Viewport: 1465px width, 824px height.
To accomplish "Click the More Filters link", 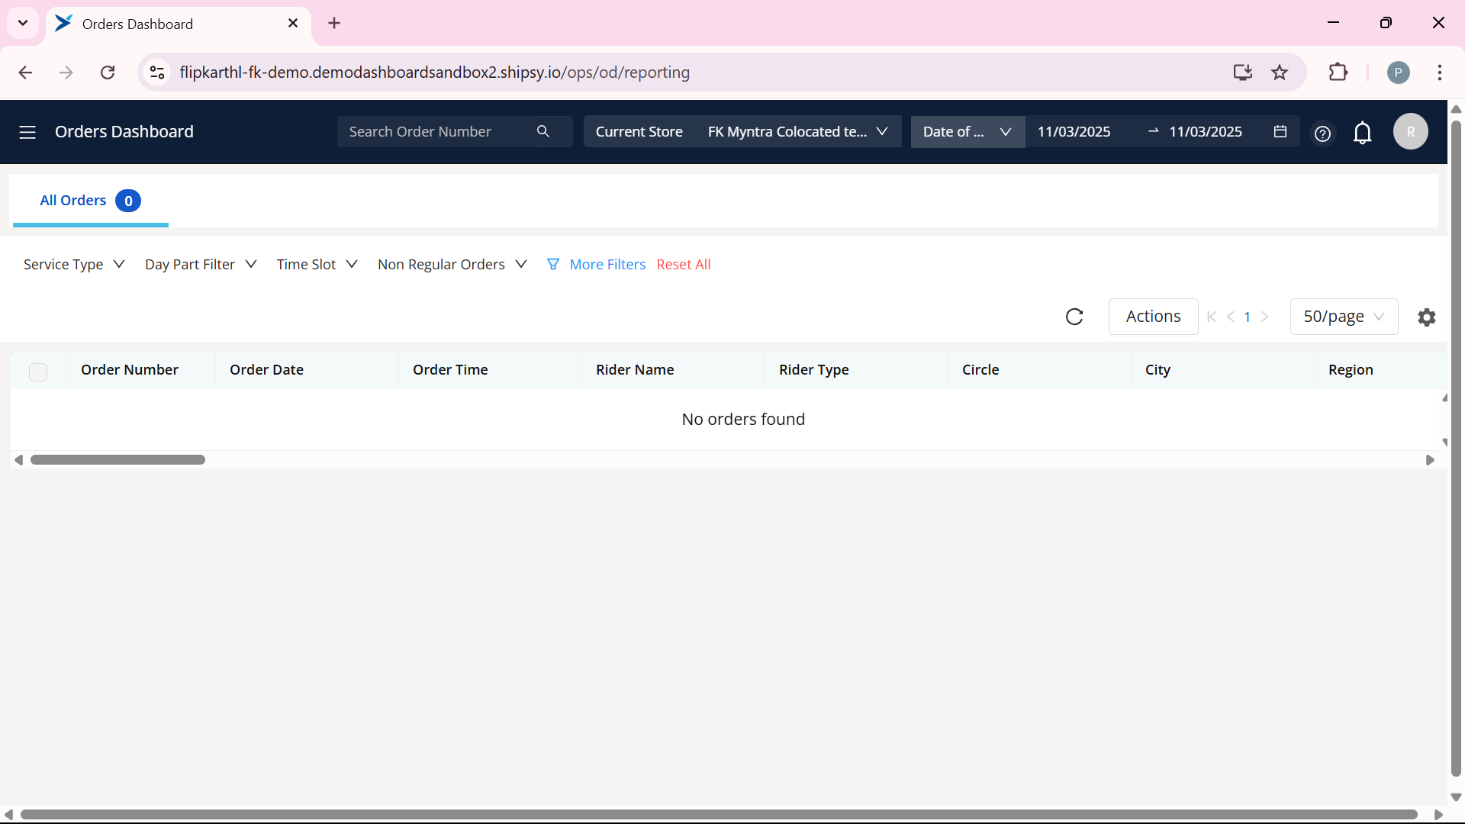I will point(607,264).
